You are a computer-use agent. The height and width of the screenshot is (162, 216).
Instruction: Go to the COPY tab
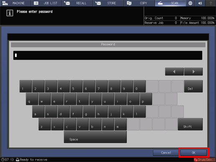(140, 3)
